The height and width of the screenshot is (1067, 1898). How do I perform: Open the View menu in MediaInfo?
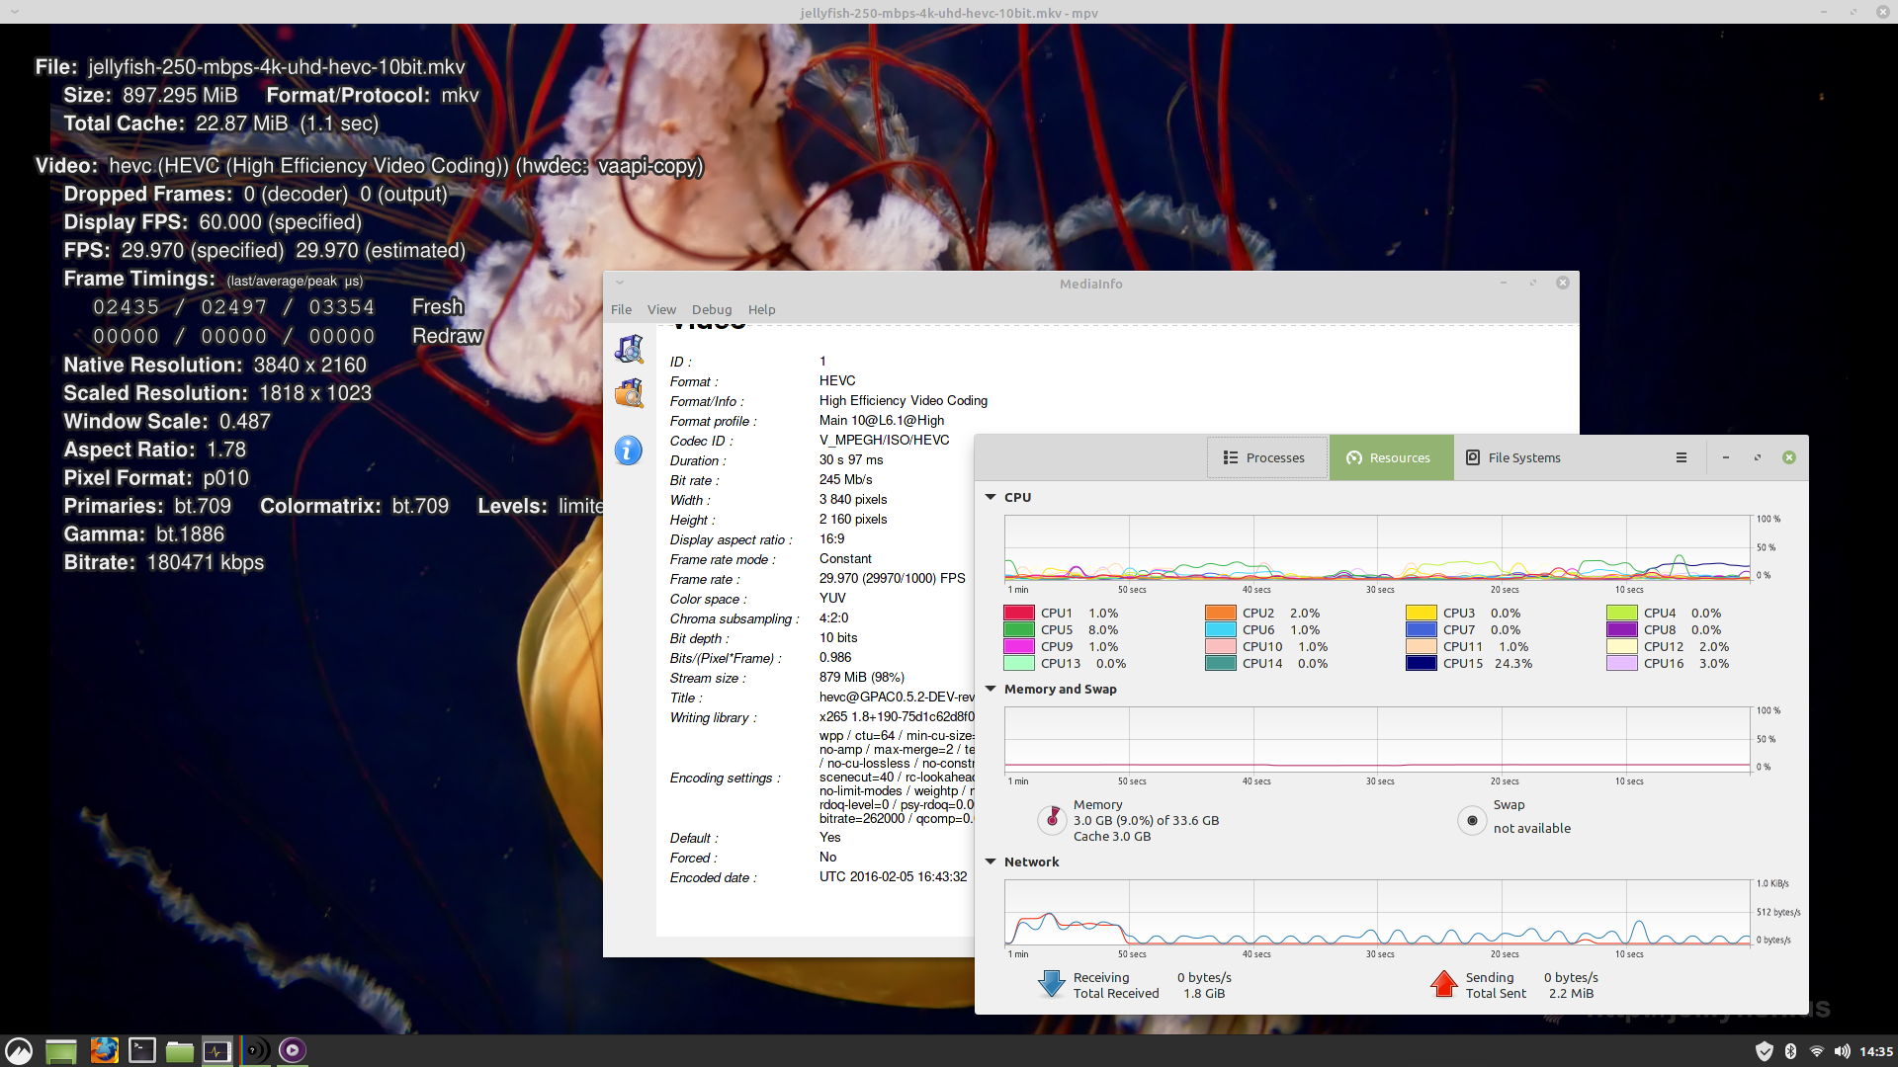coord(661,309)
